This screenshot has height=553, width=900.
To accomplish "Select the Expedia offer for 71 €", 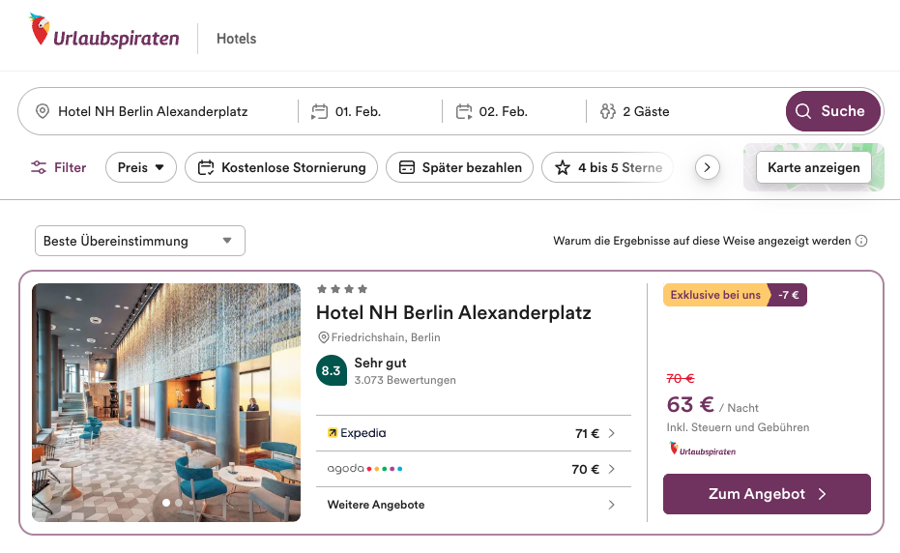I will 473,433.
